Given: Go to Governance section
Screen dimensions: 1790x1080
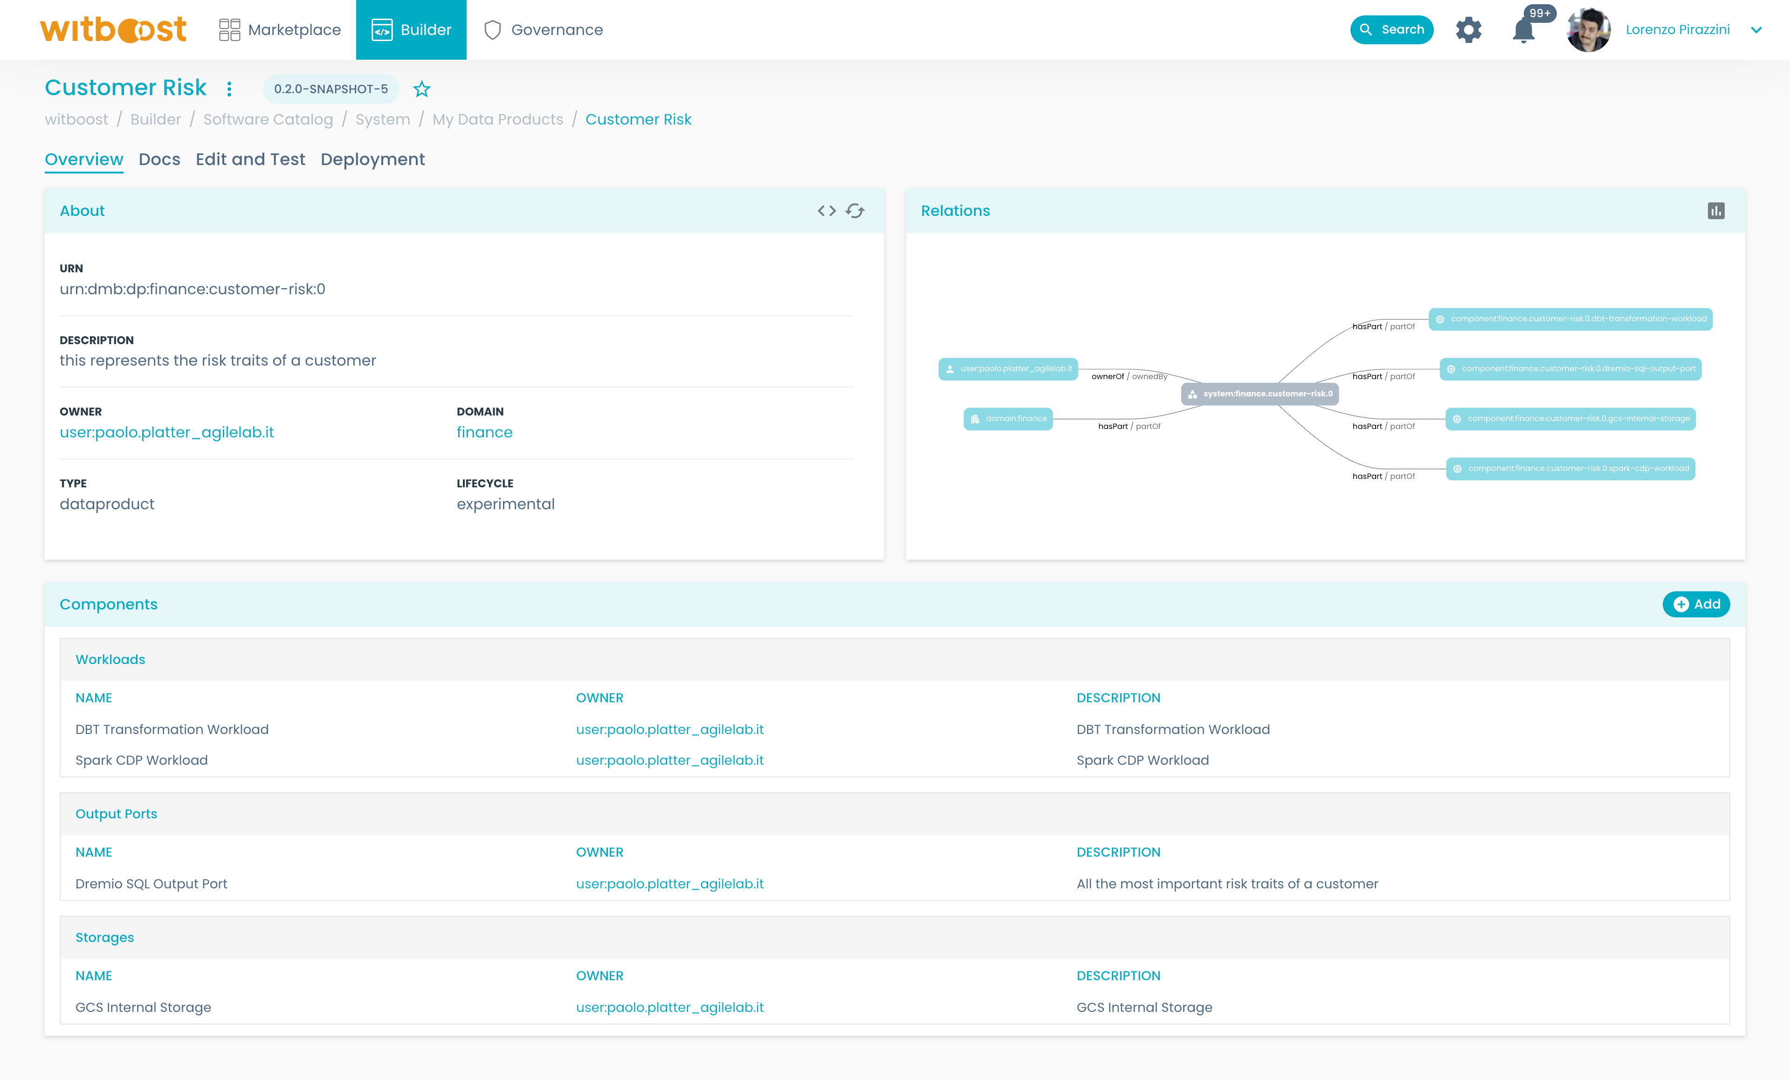Looking at the screenshot, I should [544, 30].
